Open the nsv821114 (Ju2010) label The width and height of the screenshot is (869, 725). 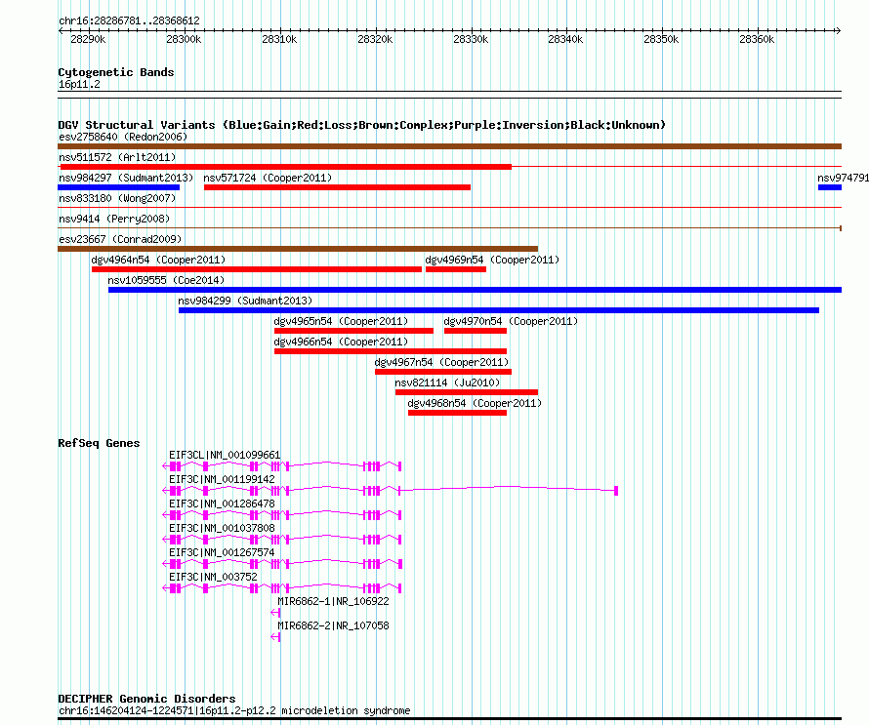pyautogui.click(x=447, y=383)
